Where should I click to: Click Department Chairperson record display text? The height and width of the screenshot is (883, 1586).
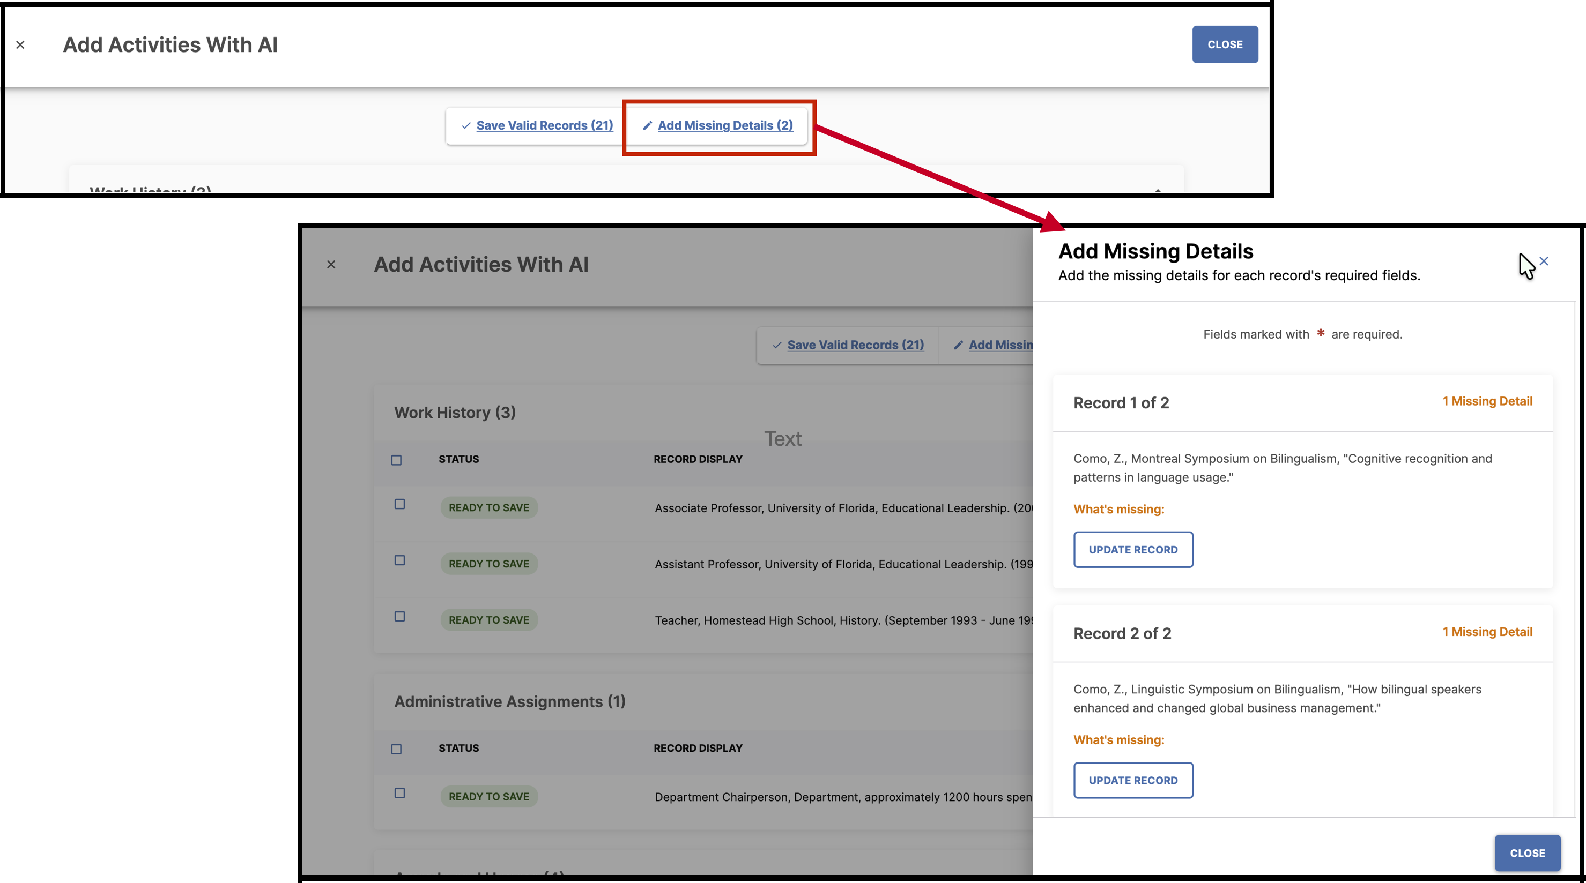pos(843,797)
